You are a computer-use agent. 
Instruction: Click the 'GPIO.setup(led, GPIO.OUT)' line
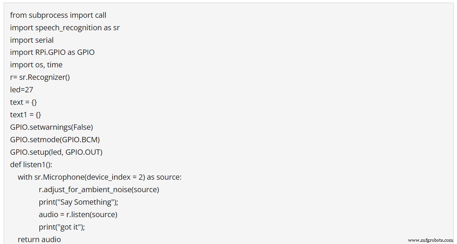(56, 152)
